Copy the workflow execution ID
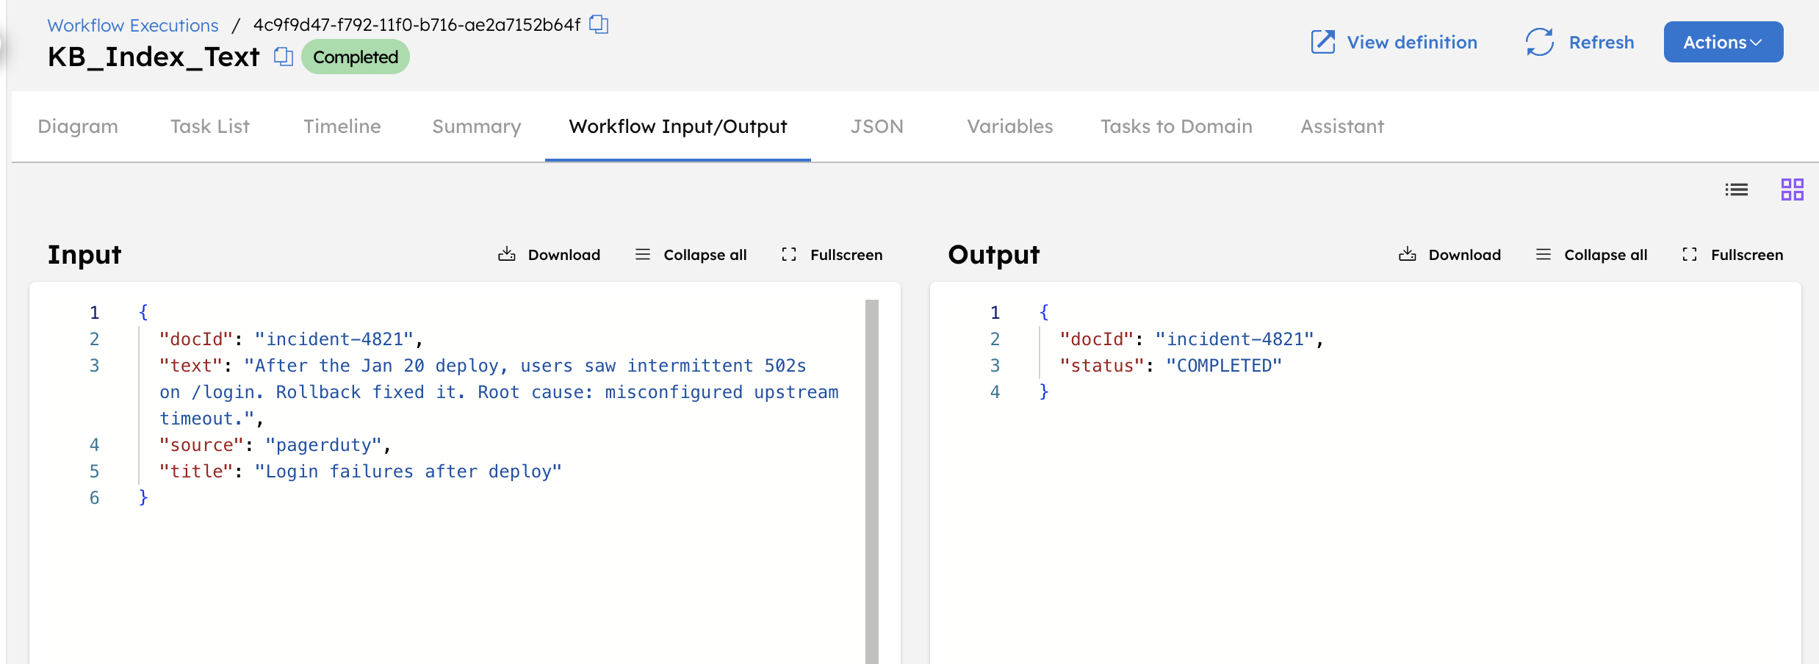Viewport: 1819px width, 664px height. [599, 24]
